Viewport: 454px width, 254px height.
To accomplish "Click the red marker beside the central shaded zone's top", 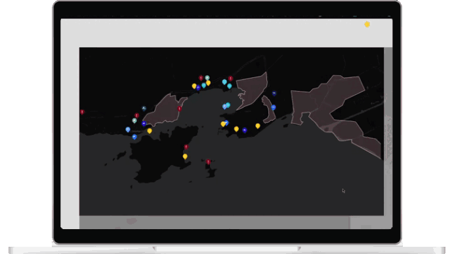I will pyautogui.click(x=230, y=79).
